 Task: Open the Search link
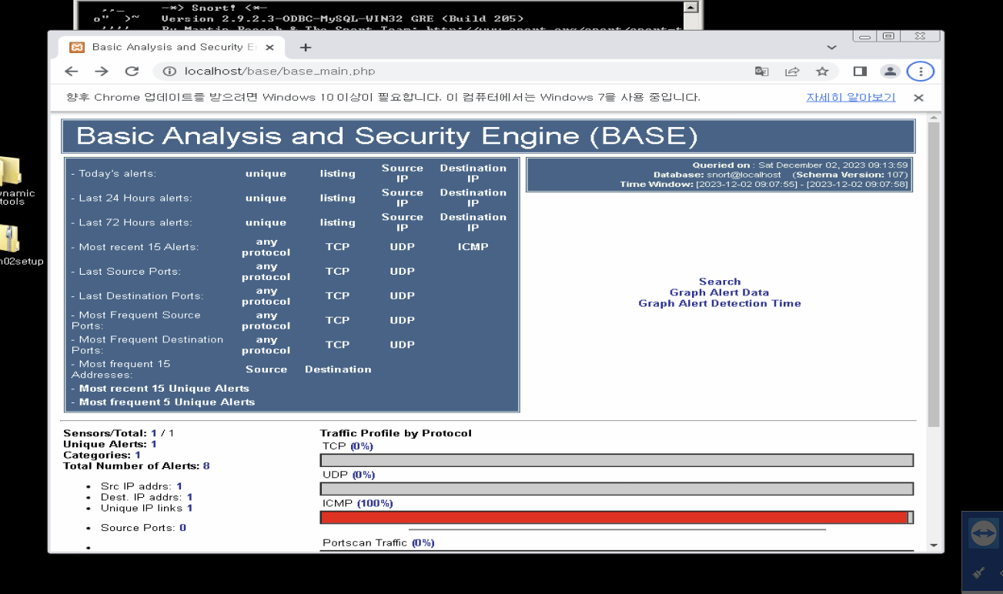pos(720,282)
